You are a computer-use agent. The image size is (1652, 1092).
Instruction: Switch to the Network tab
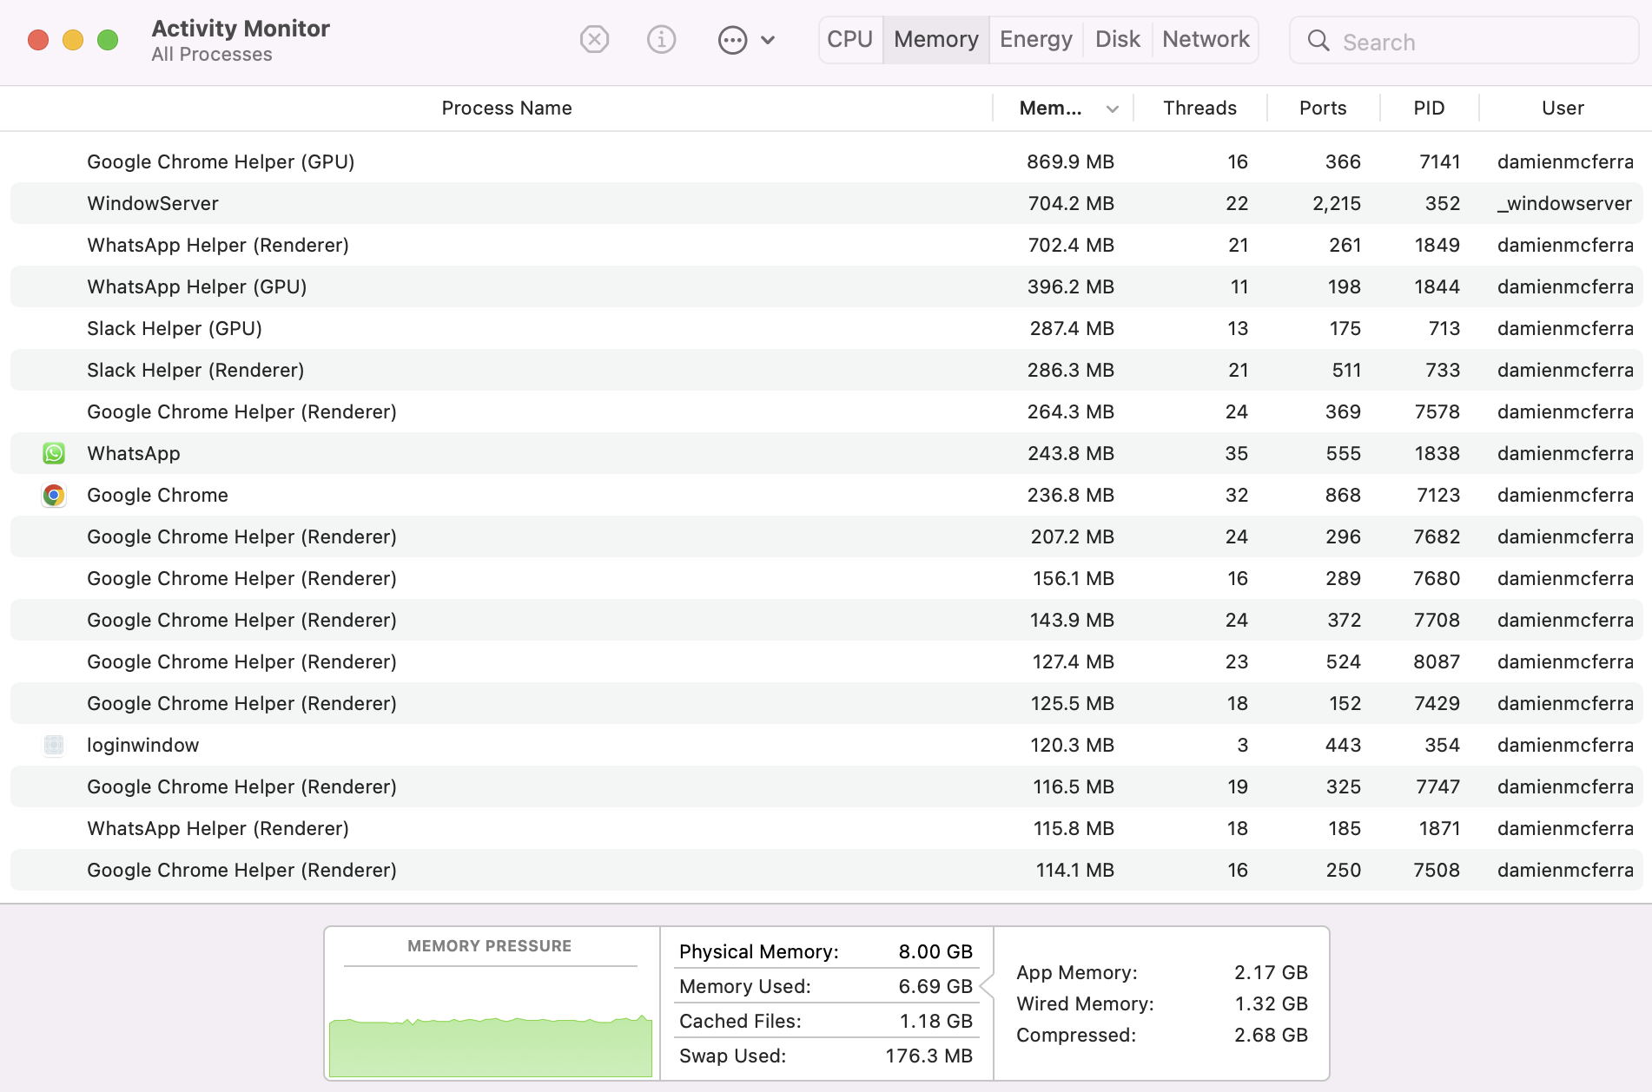(x=1206, y=40)
